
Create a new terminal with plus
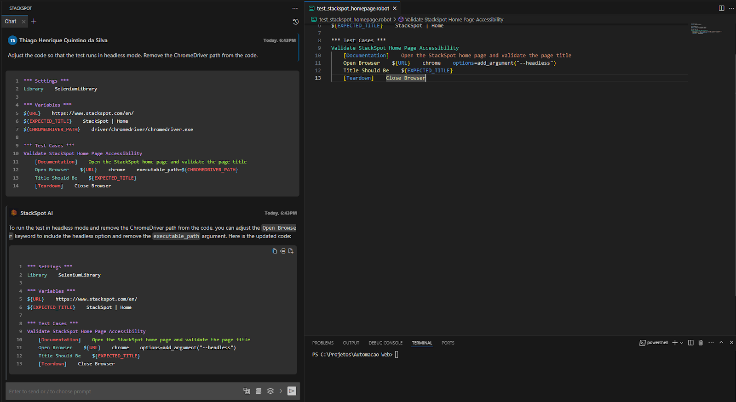click(x=675, y=343)
